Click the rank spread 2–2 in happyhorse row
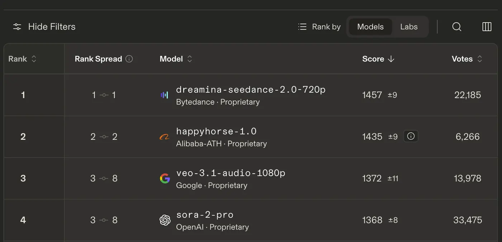Viewport: 502px width, 242px height. pyautogui.click(x=104, y=137)
